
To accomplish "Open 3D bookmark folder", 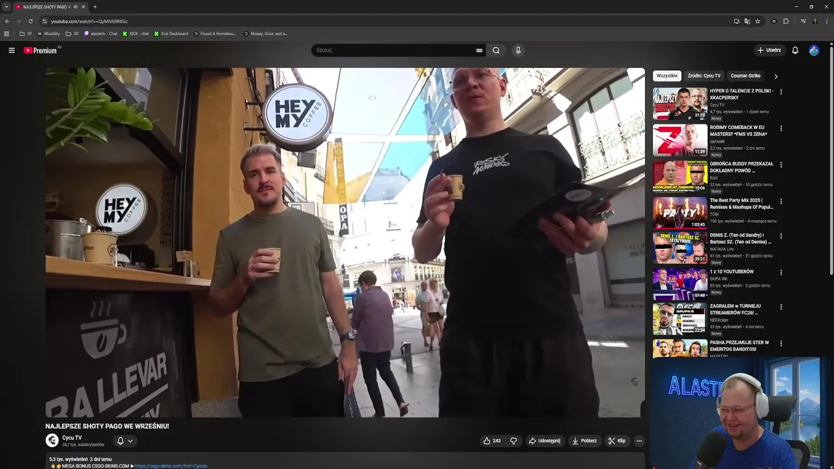I will 72,34.
